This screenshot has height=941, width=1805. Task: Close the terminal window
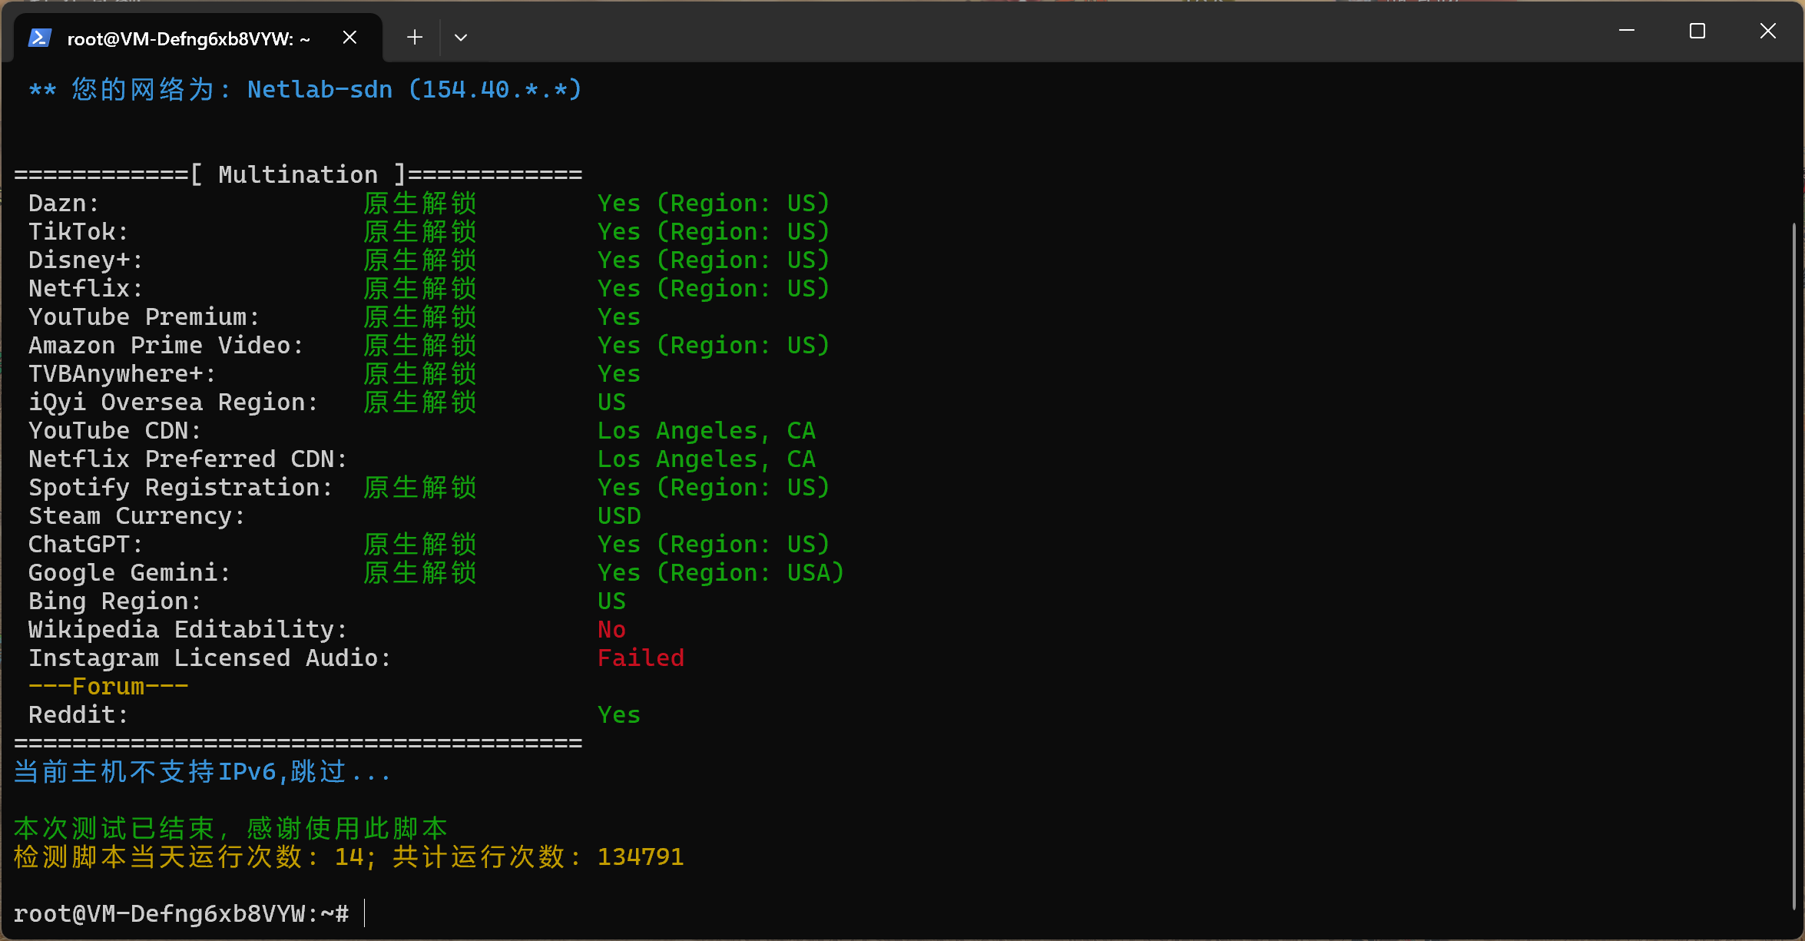click(x=1768, y=31)
